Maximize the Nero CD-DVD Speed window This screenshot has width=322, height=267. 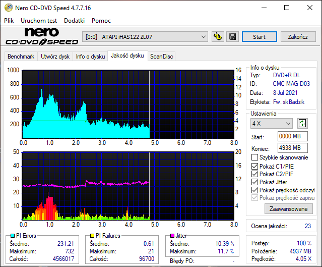(x=287, y=8)
